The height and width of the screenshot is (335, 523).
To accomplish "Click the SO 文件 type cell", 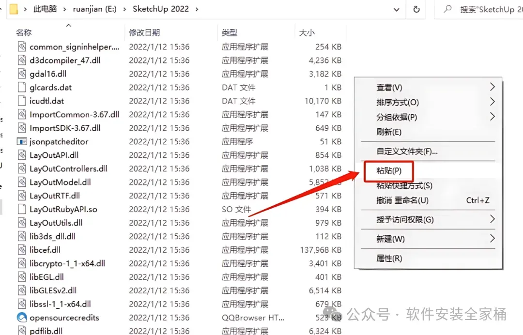I will coord(236,209).
